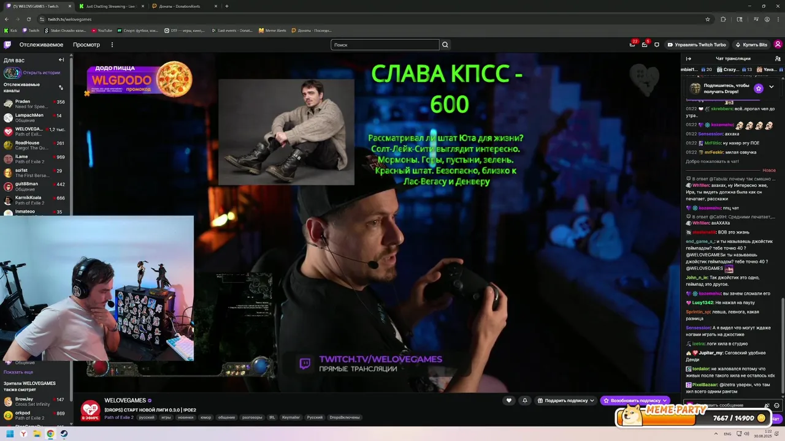Go back to the previous page

(x=6, y=19)
